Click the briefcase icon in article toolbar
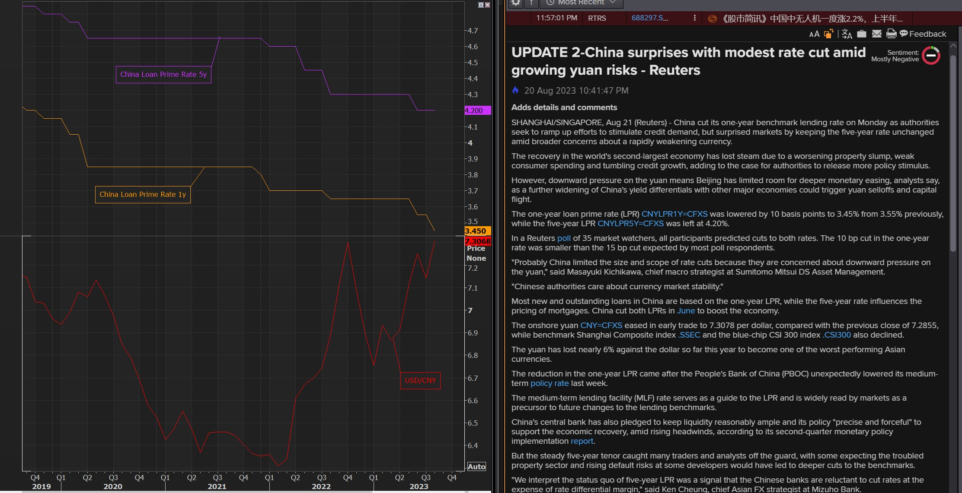962x493 pixels. coord(861,34)
